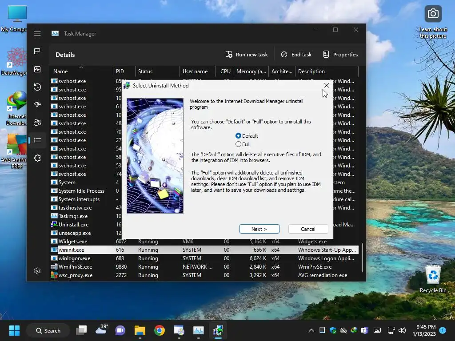The image size is (455, 341).
Task: Select WmiPrvSE.exe process row
Action: coord(204,267)
